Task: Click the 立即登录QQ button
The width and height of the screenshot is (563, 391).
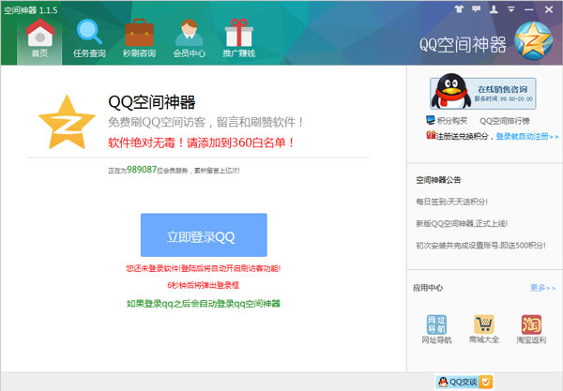Action: point(204,235)
